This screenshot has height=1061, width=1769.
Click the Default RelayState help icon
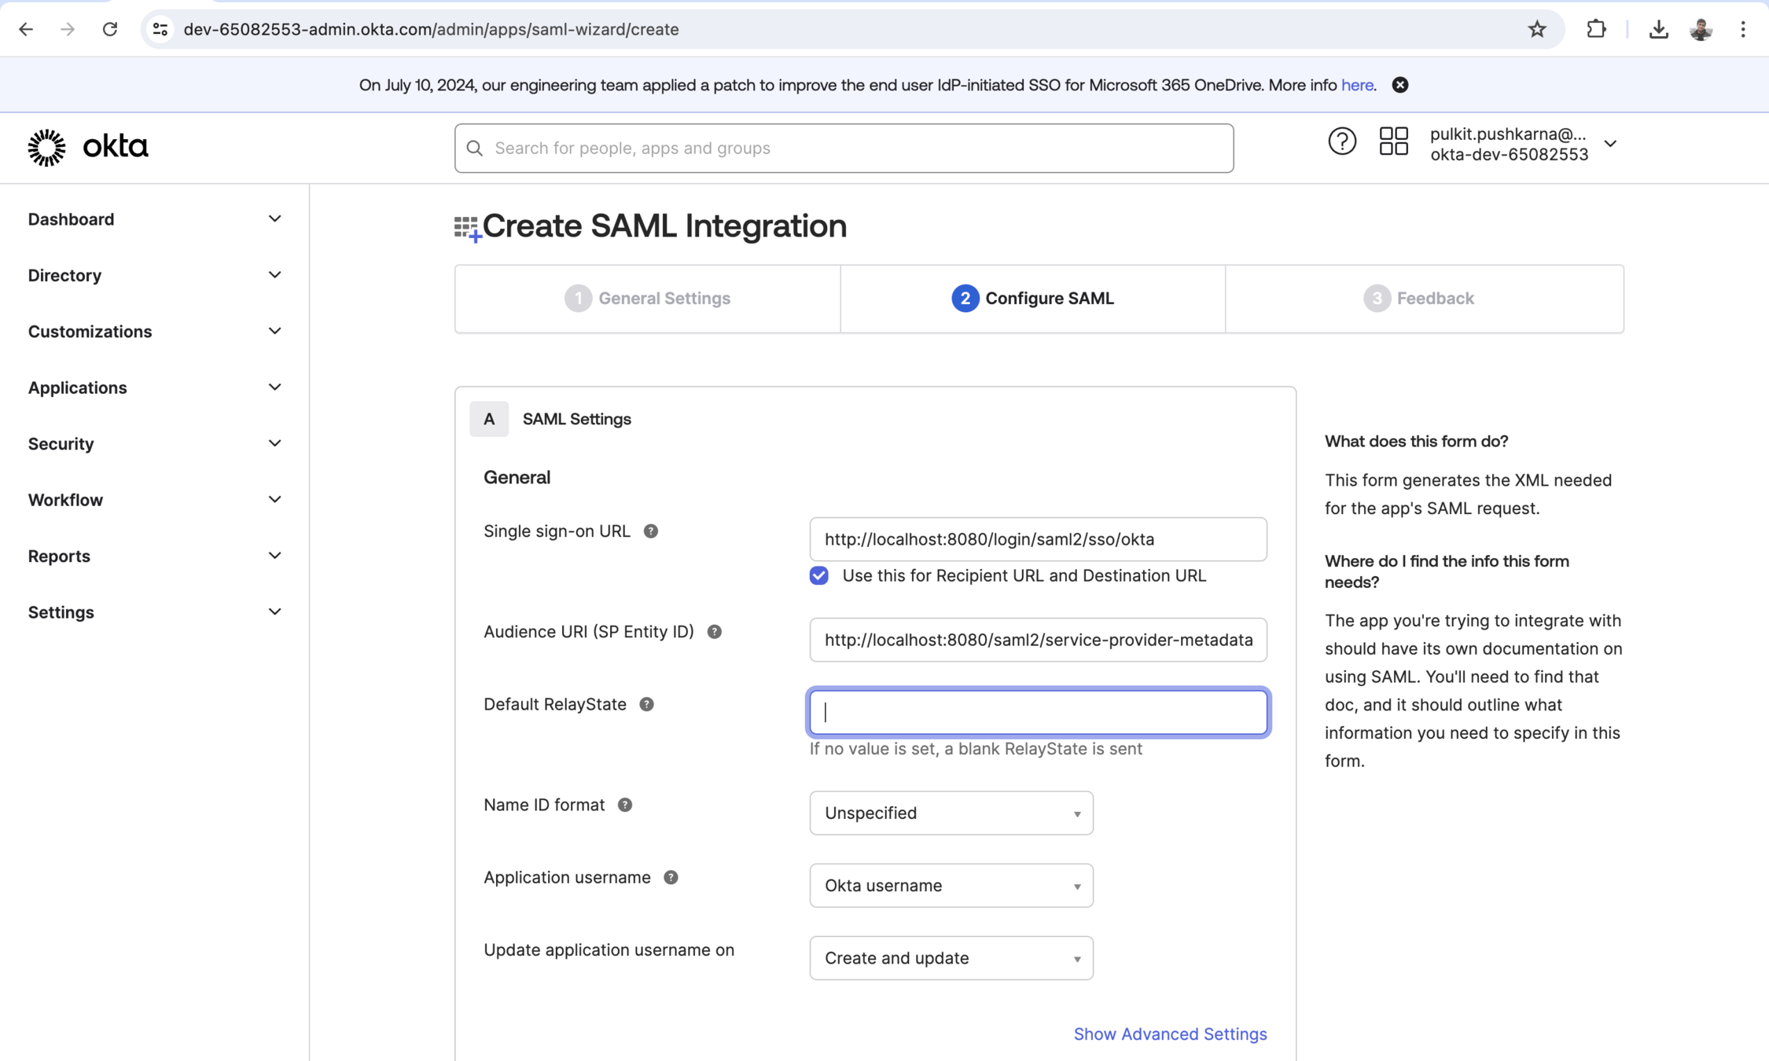(646, 704)
